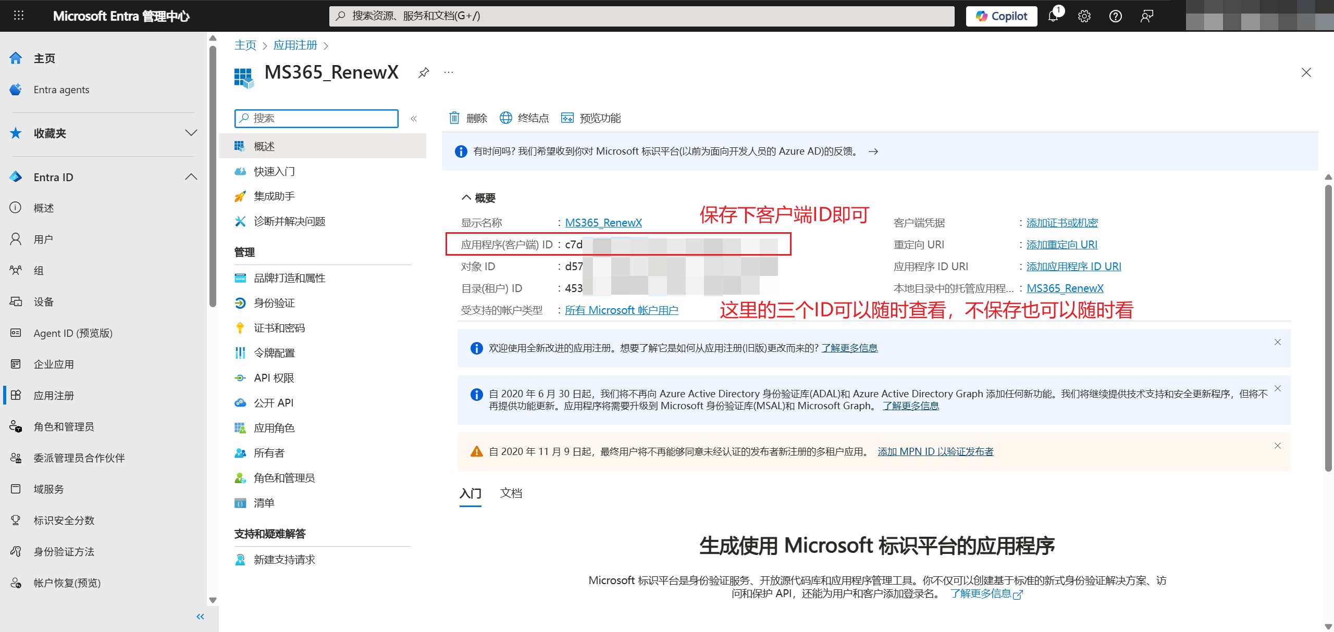Focus the resource menu 搜索 box
The width and height of the screenshot is (1334, 632).
316,118
